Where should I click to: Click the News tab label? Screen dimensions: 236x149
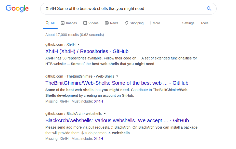tap(114, 23)
